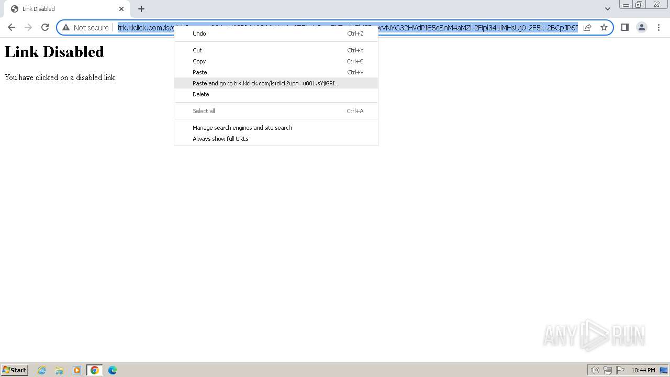
Task: Close the Link Disabled tab
Action: point(121,9)
